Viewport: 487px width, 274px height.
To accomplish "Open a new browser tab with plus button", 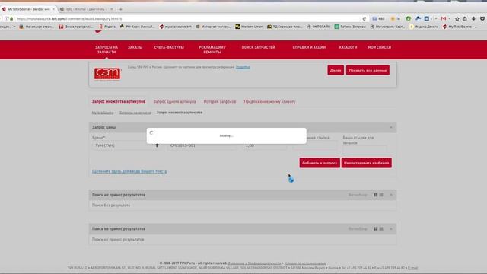I will (x=121, y=9).
